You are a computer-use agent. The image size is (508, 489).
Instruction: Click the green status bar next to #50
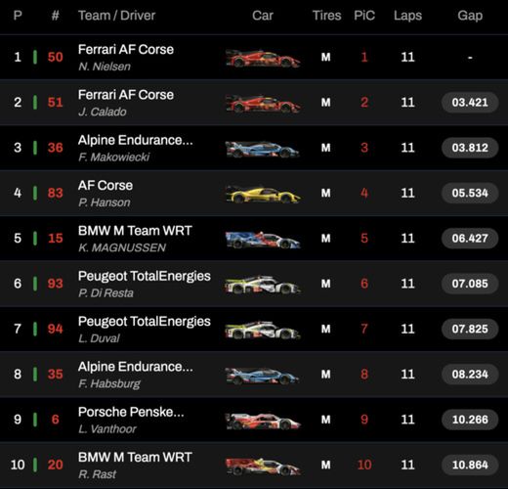click(35, 57)
